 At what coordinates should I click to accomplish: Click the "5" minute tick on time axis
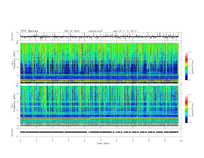coord(101,141)
